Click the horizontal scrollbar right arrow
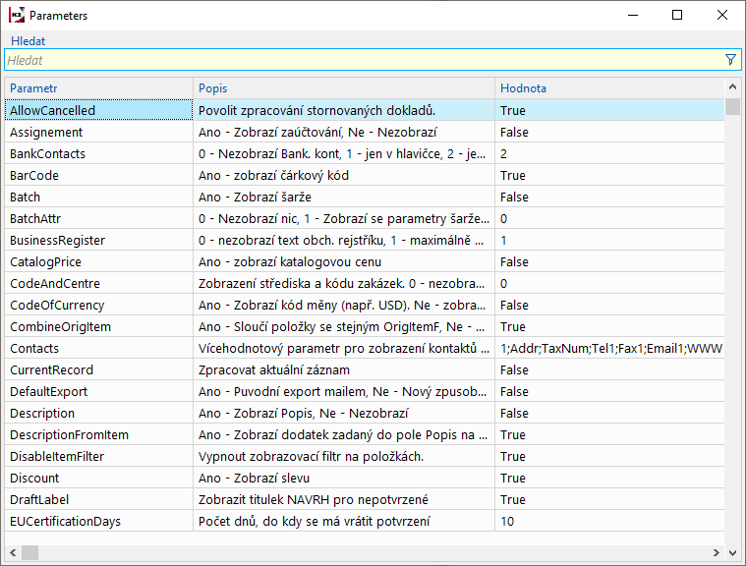This screenshot has width=746, height=566. (718, 552)
